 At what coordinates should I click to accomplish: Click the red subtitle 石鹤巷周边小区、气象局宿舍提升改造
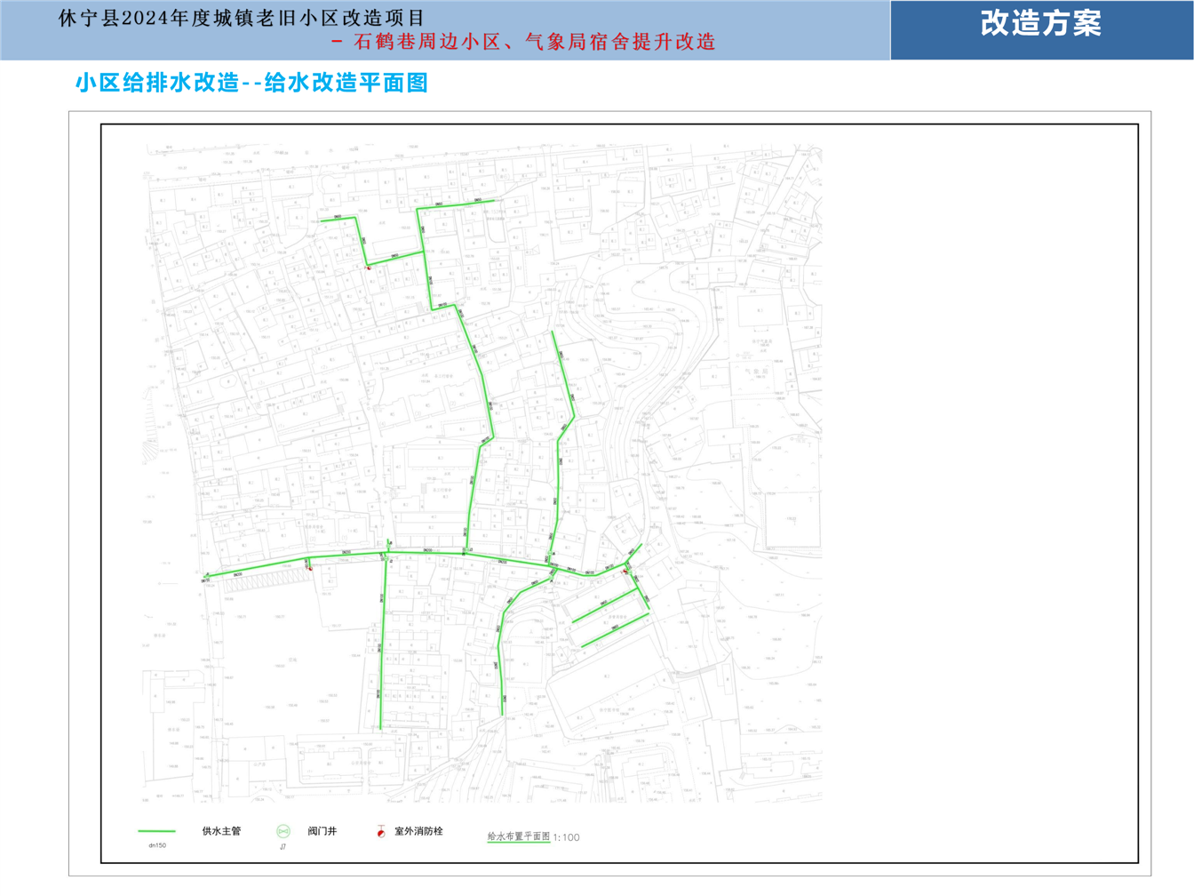pos(534,42)
